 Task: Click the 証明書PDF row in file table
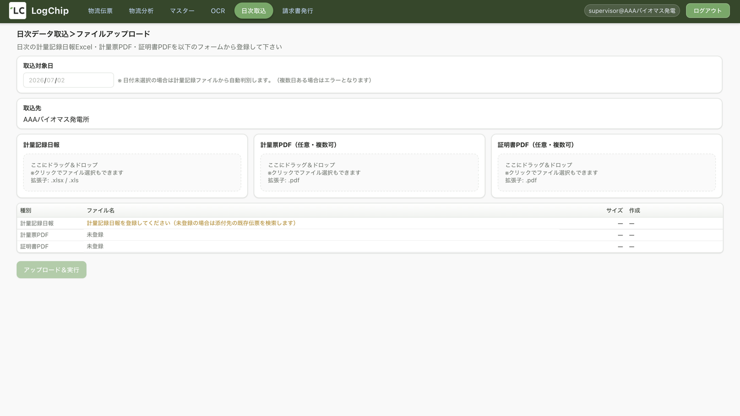pos(369,247)
